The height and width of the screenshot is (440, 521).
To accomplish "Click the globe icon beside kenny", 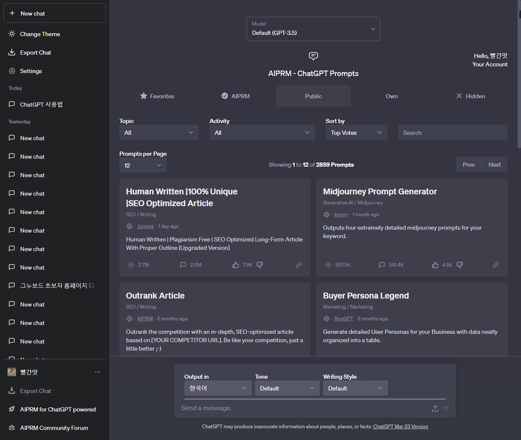I will click(326, 215).
